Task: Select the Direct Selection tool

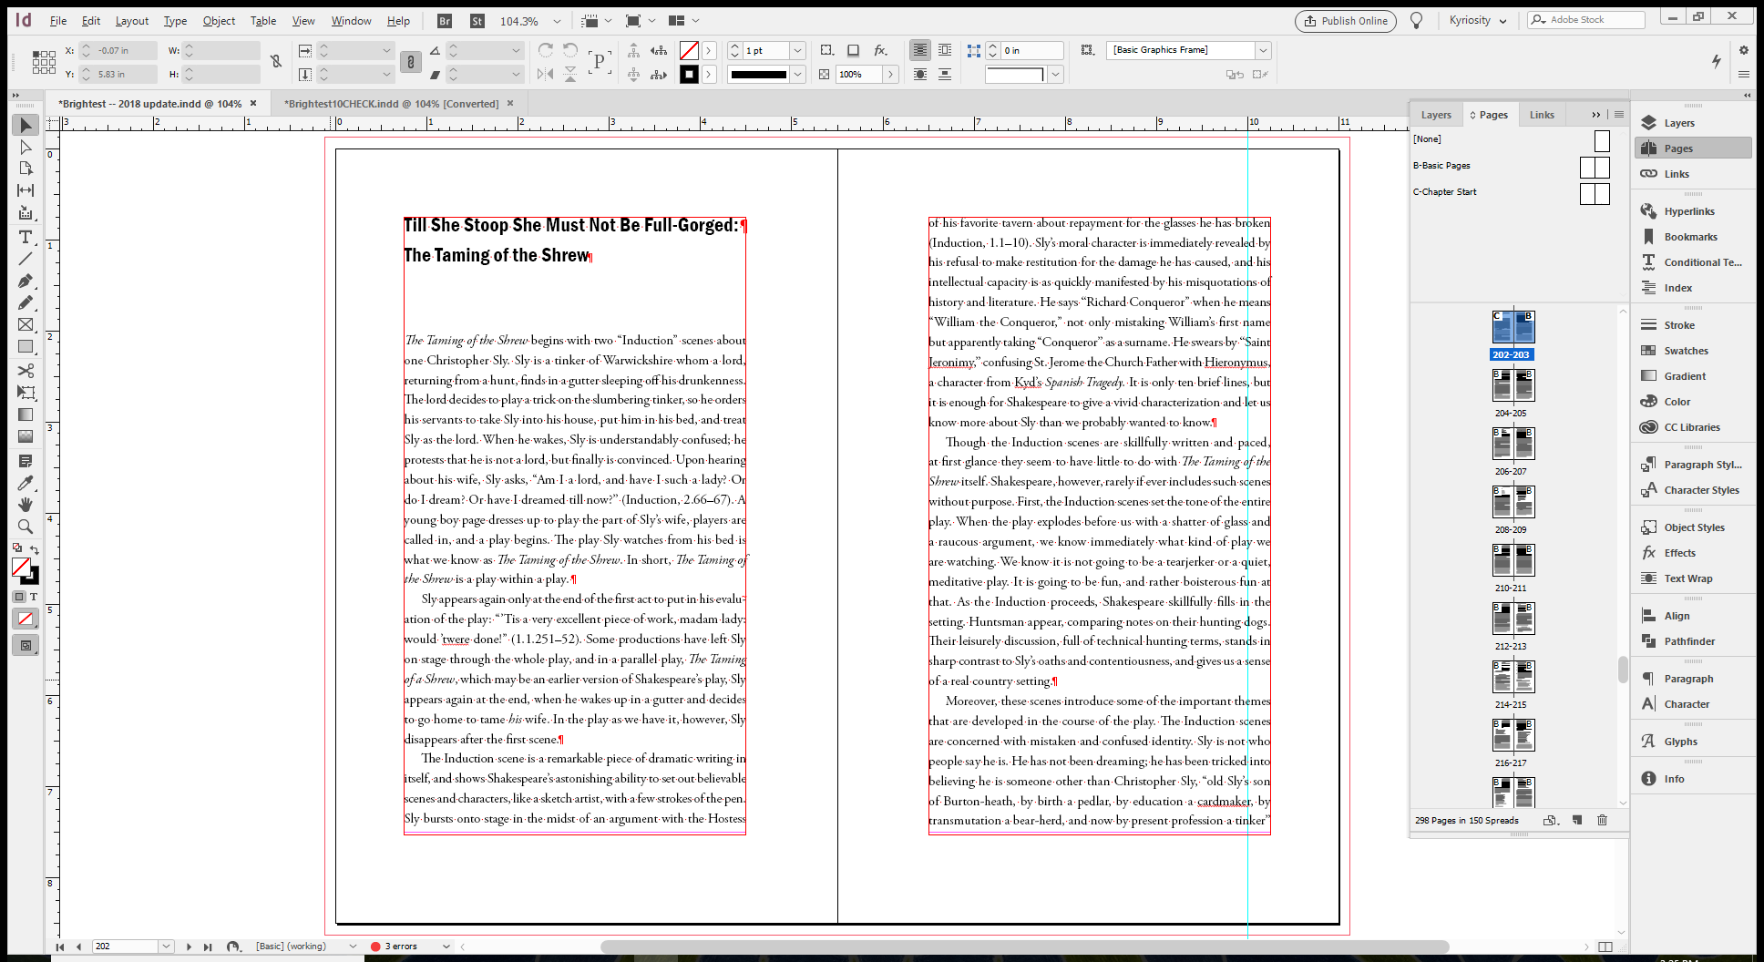Action: click(x=26, y=147)
